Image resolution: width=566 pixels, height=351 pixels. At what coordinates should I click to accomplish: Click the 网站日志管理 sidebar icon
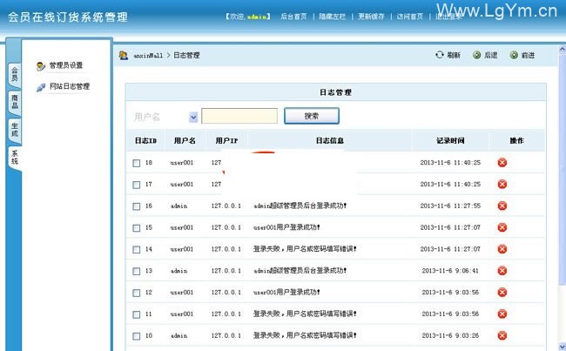(41, 87)
